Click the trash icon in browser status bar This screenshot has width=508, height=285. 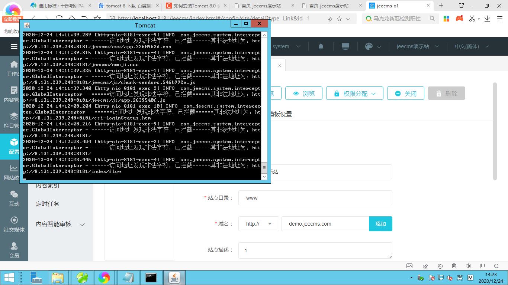[454, 266]
